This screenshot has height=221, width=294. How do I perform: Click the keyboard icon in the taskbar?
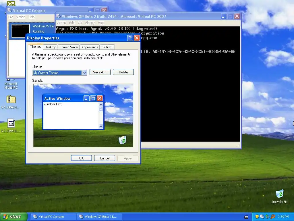(246, 217)
